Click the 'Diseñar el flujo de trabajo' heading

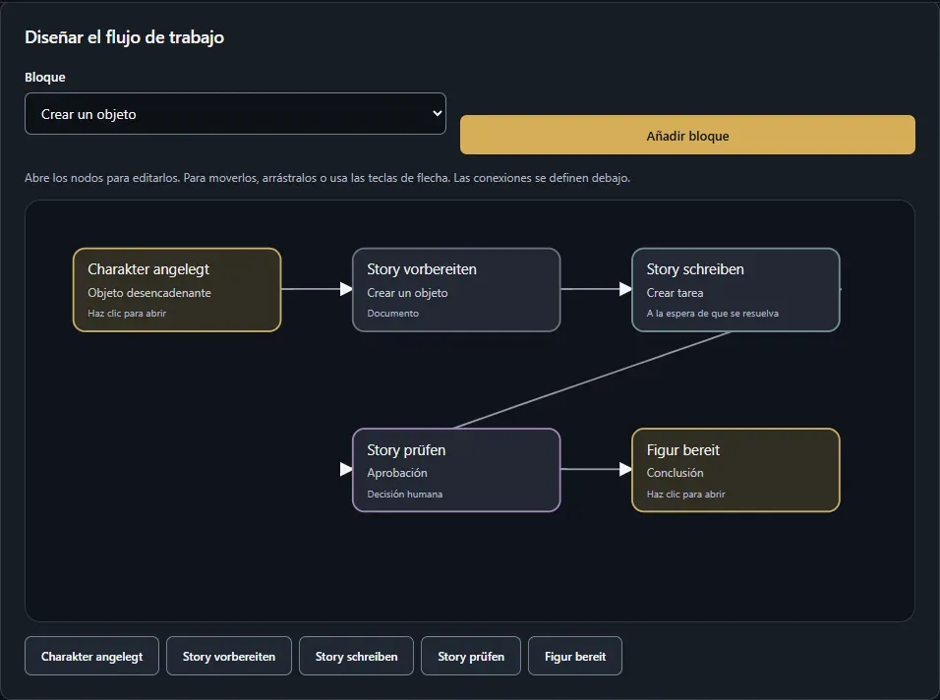coord(124,37)
